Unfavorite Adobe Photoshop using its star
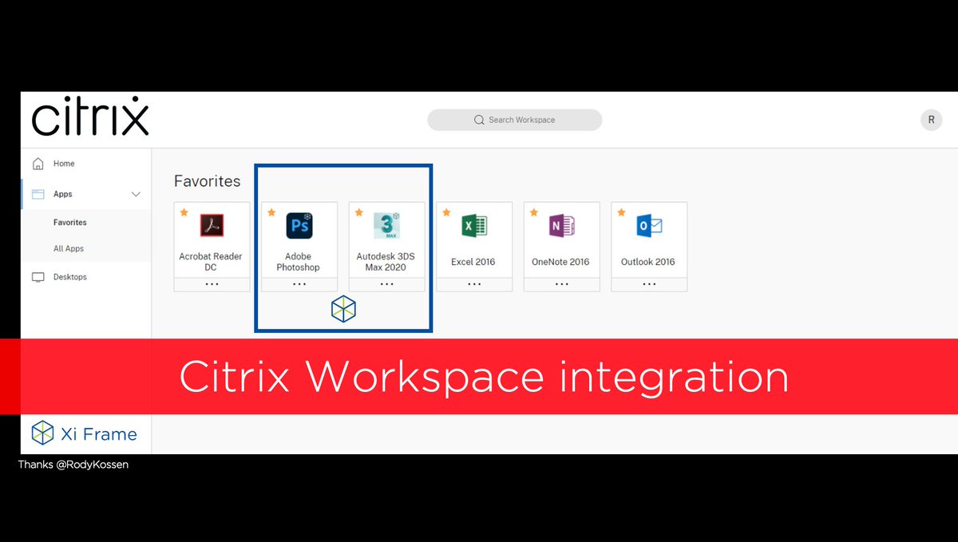Viewport: 958px width, 542px height. click(x=271, y=212)
